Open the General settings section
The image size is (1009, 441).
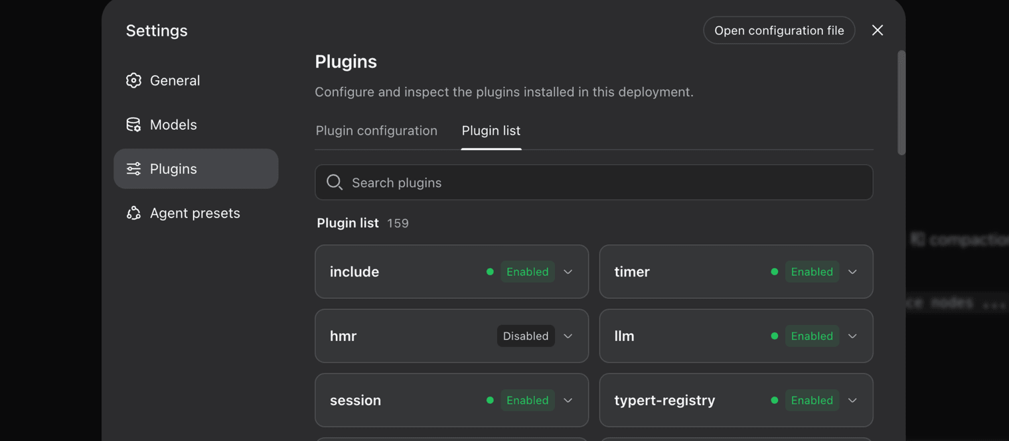coord(196,80)
